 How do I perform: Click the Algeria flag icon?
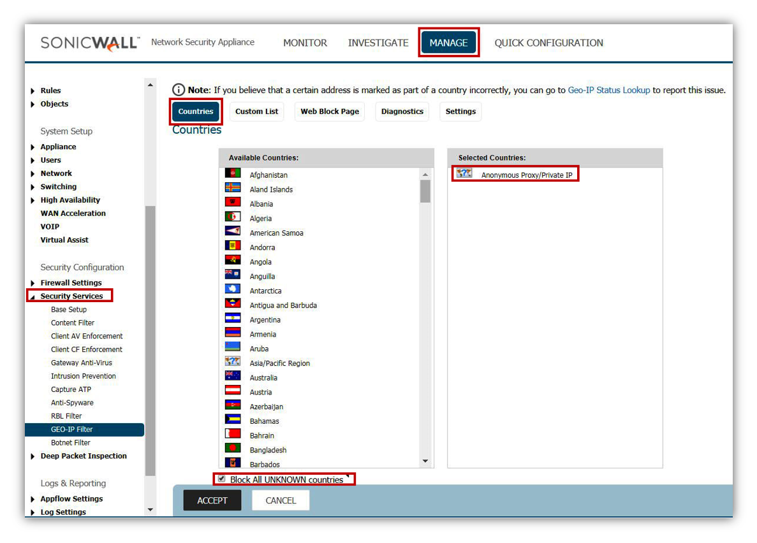point(233,216)
